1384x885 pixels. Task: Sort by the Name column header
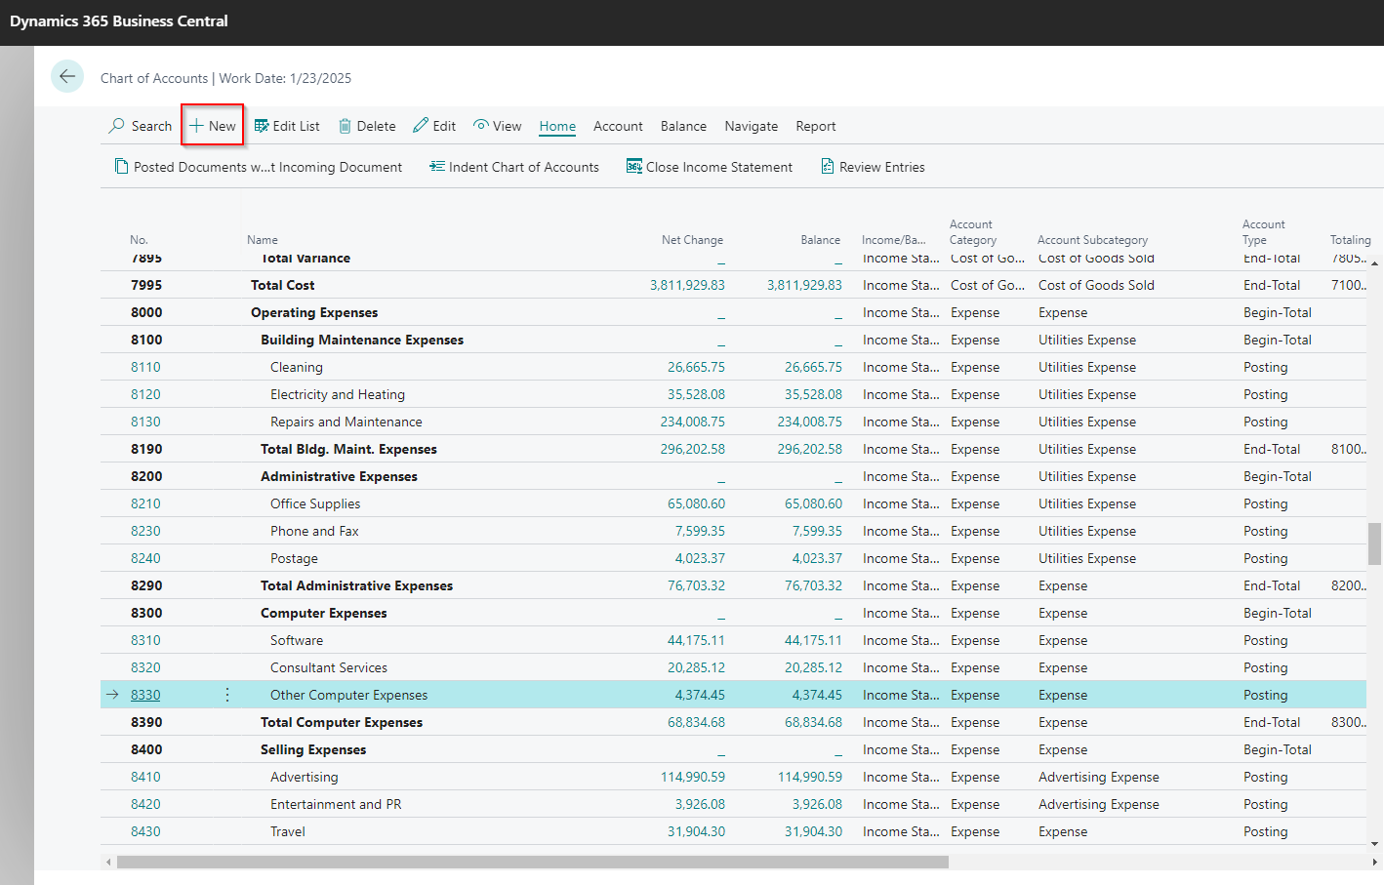263,240
